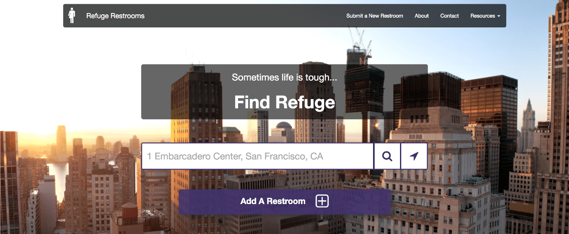Click the plus icon on Add A Restroom
Viewport: 569px width, 234px height.
coord(322,202)
